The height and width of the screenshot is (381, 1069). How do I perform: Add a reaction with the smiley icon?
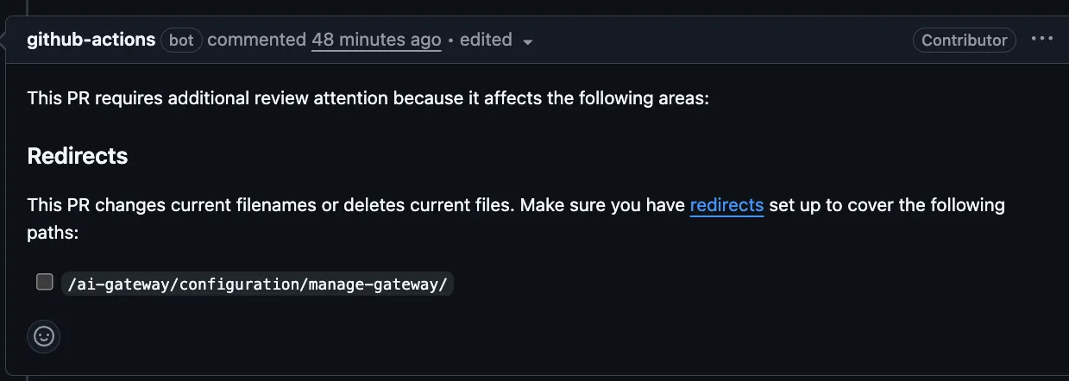pyautogui.click(x=43, y=336)
